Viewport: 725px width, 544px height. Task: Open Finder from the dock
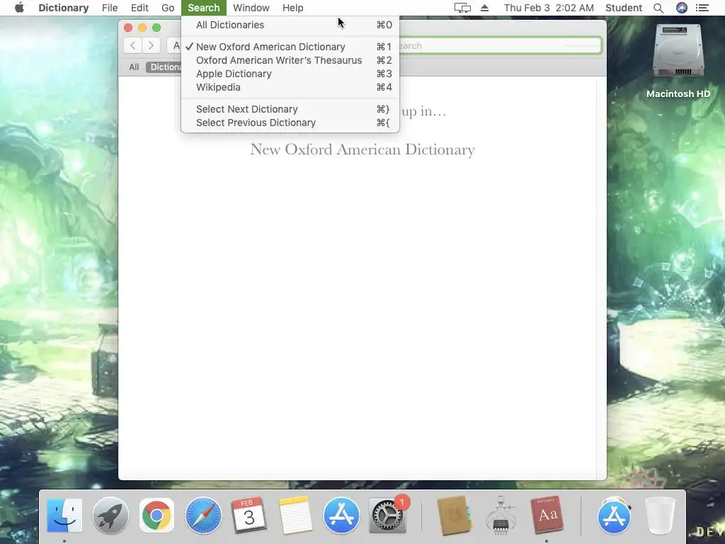point(64,515)
